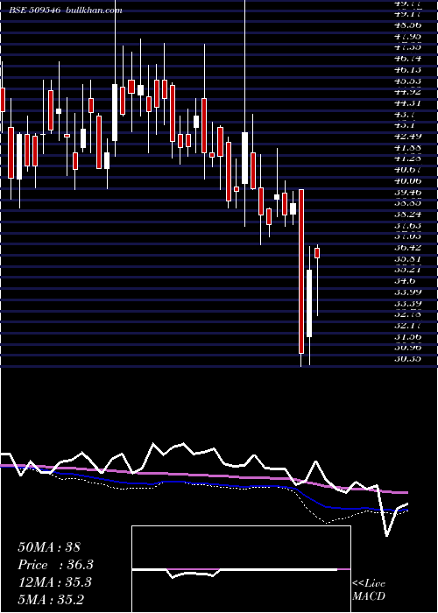Click the 38.24 price axis label
The image size is (438, 613).
pos(407,215)
